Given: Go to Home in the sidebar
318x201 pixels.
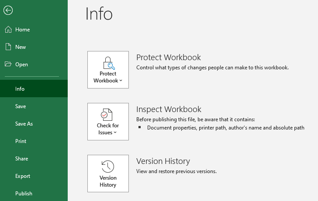Looking at the screenshot, I should pos(34,30).
